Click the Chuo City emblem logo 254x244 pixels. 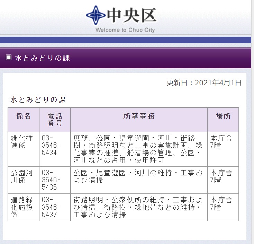96,15
